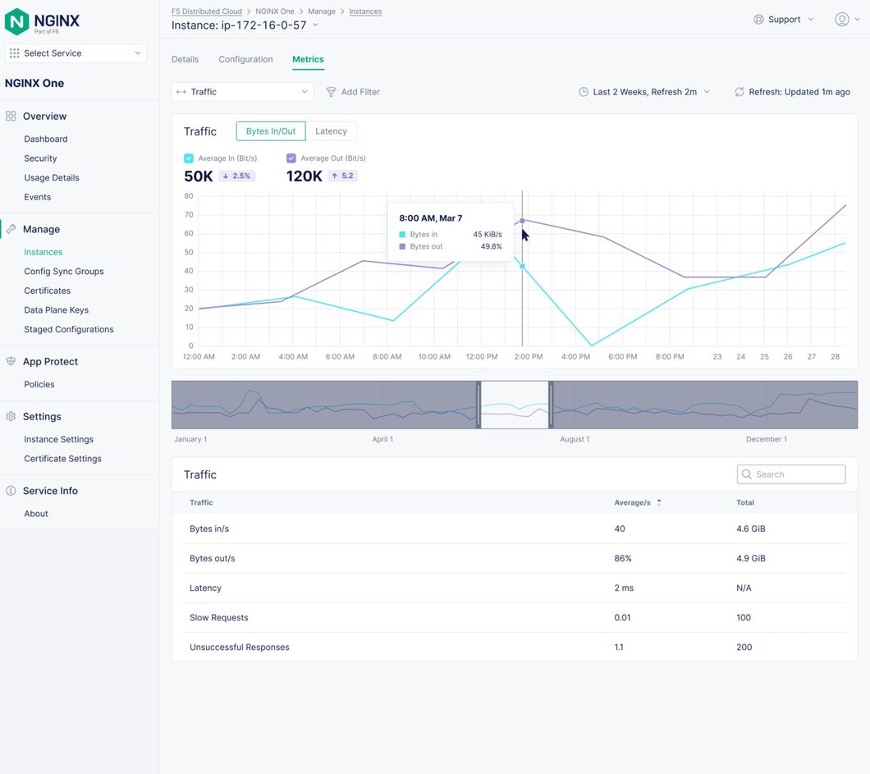
Task: Switch chart to Latency view
Action: point(331,131)
